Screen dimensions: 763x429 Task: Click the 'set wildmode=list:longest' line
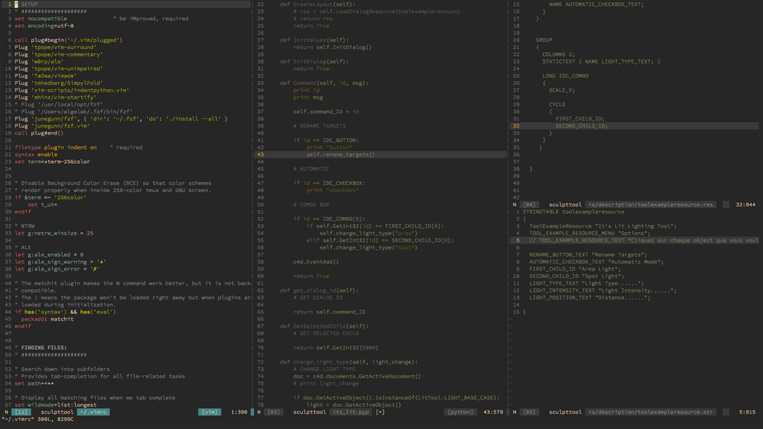tap(55, 405)
